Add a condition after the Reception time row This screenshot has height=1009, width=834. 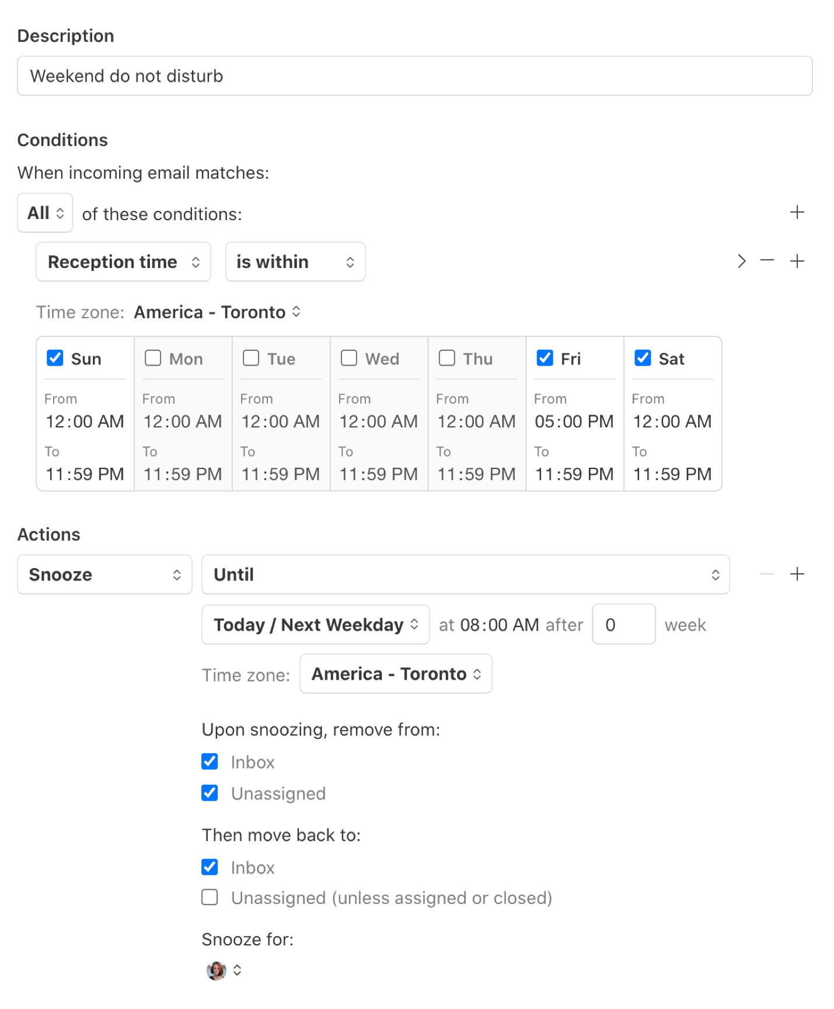797,261
